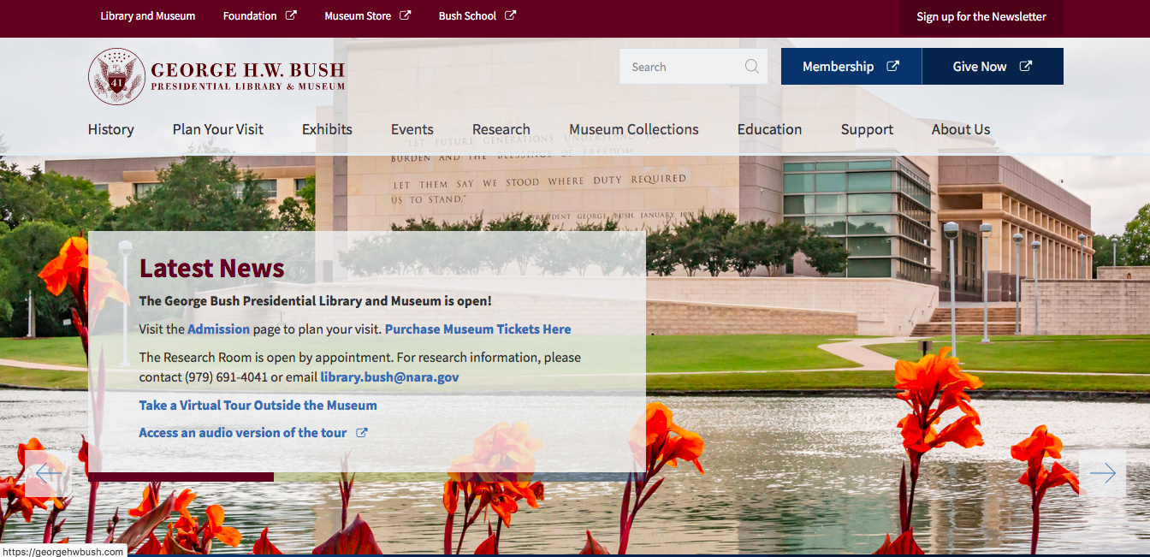Screen dimensions: 1150x557
Task: Click external link icon beside Foundation
Action: pyautogui.click(x=291, y=15)
